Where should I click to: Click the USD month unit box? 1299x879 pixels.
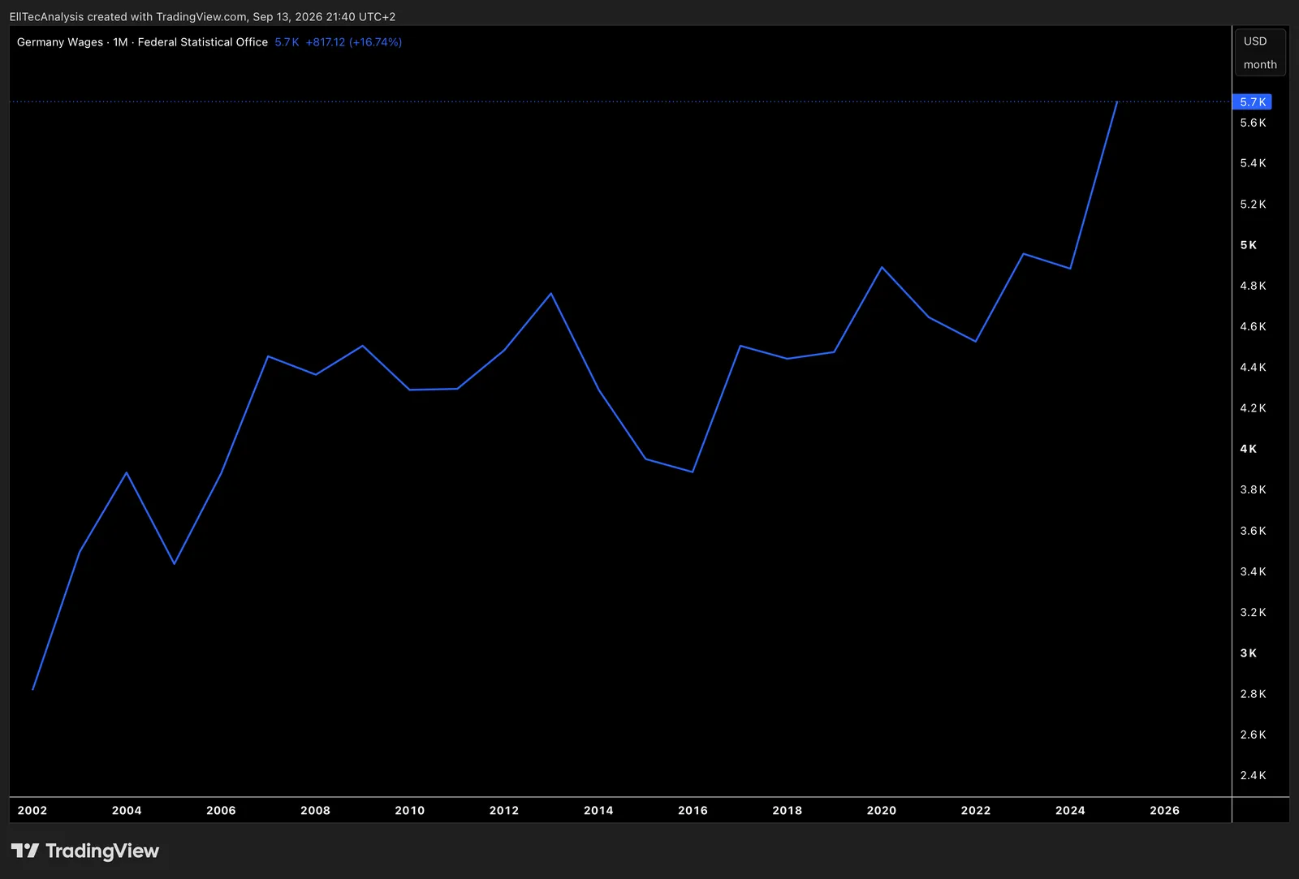pyautogui.click(x=1260, y=53)
